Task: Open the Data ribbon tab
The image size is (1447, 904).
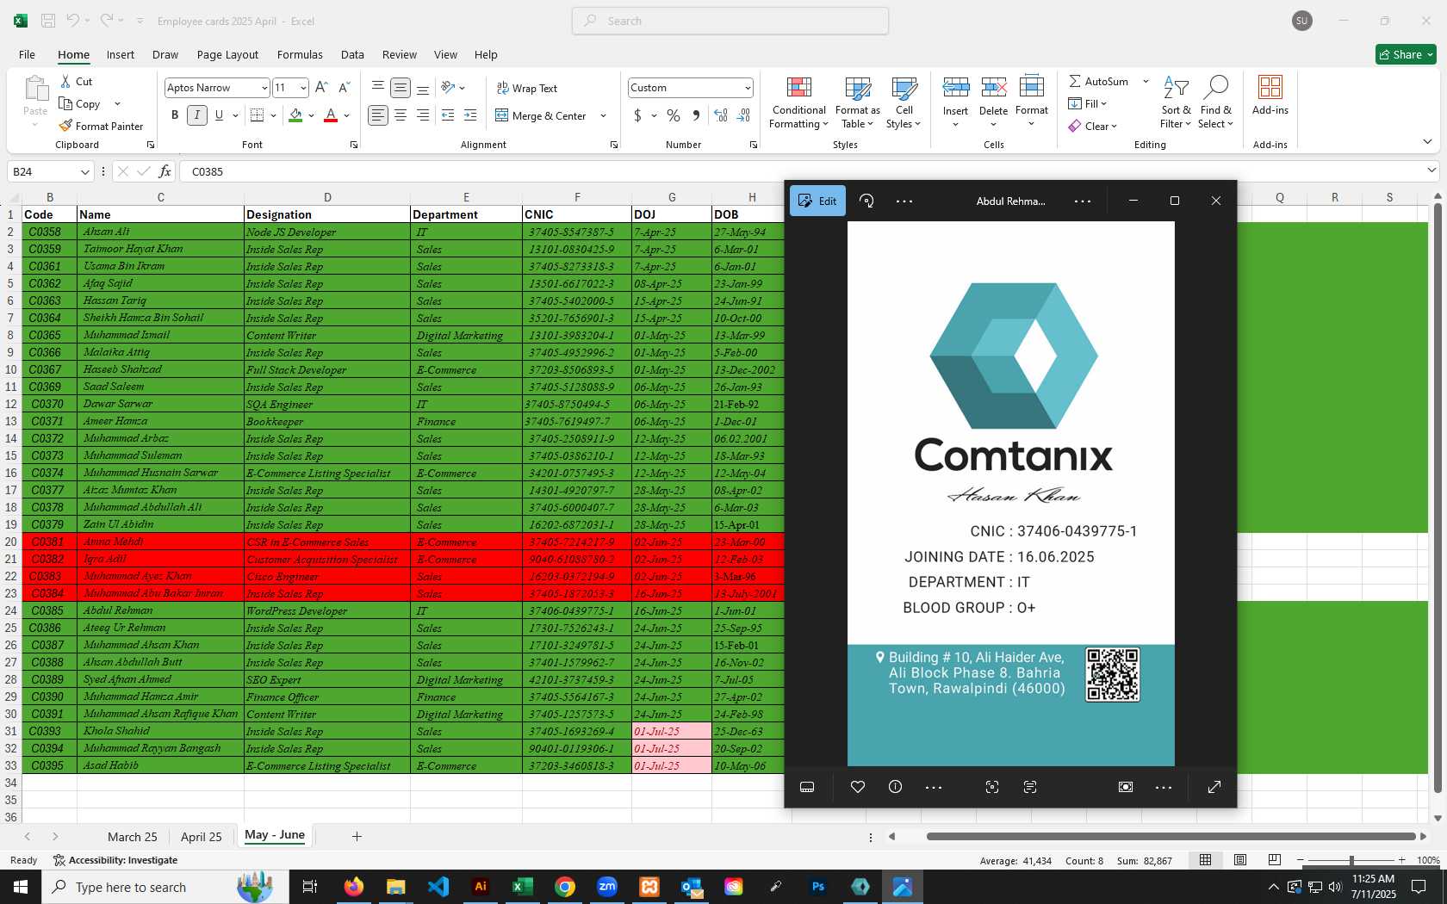Action: pos(352,54)
